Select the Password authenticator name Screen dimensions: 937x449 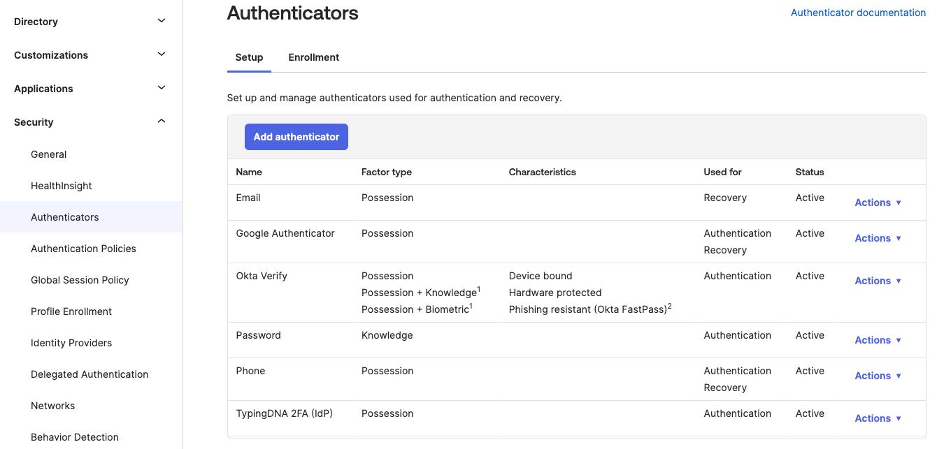[x=258, y=335]
